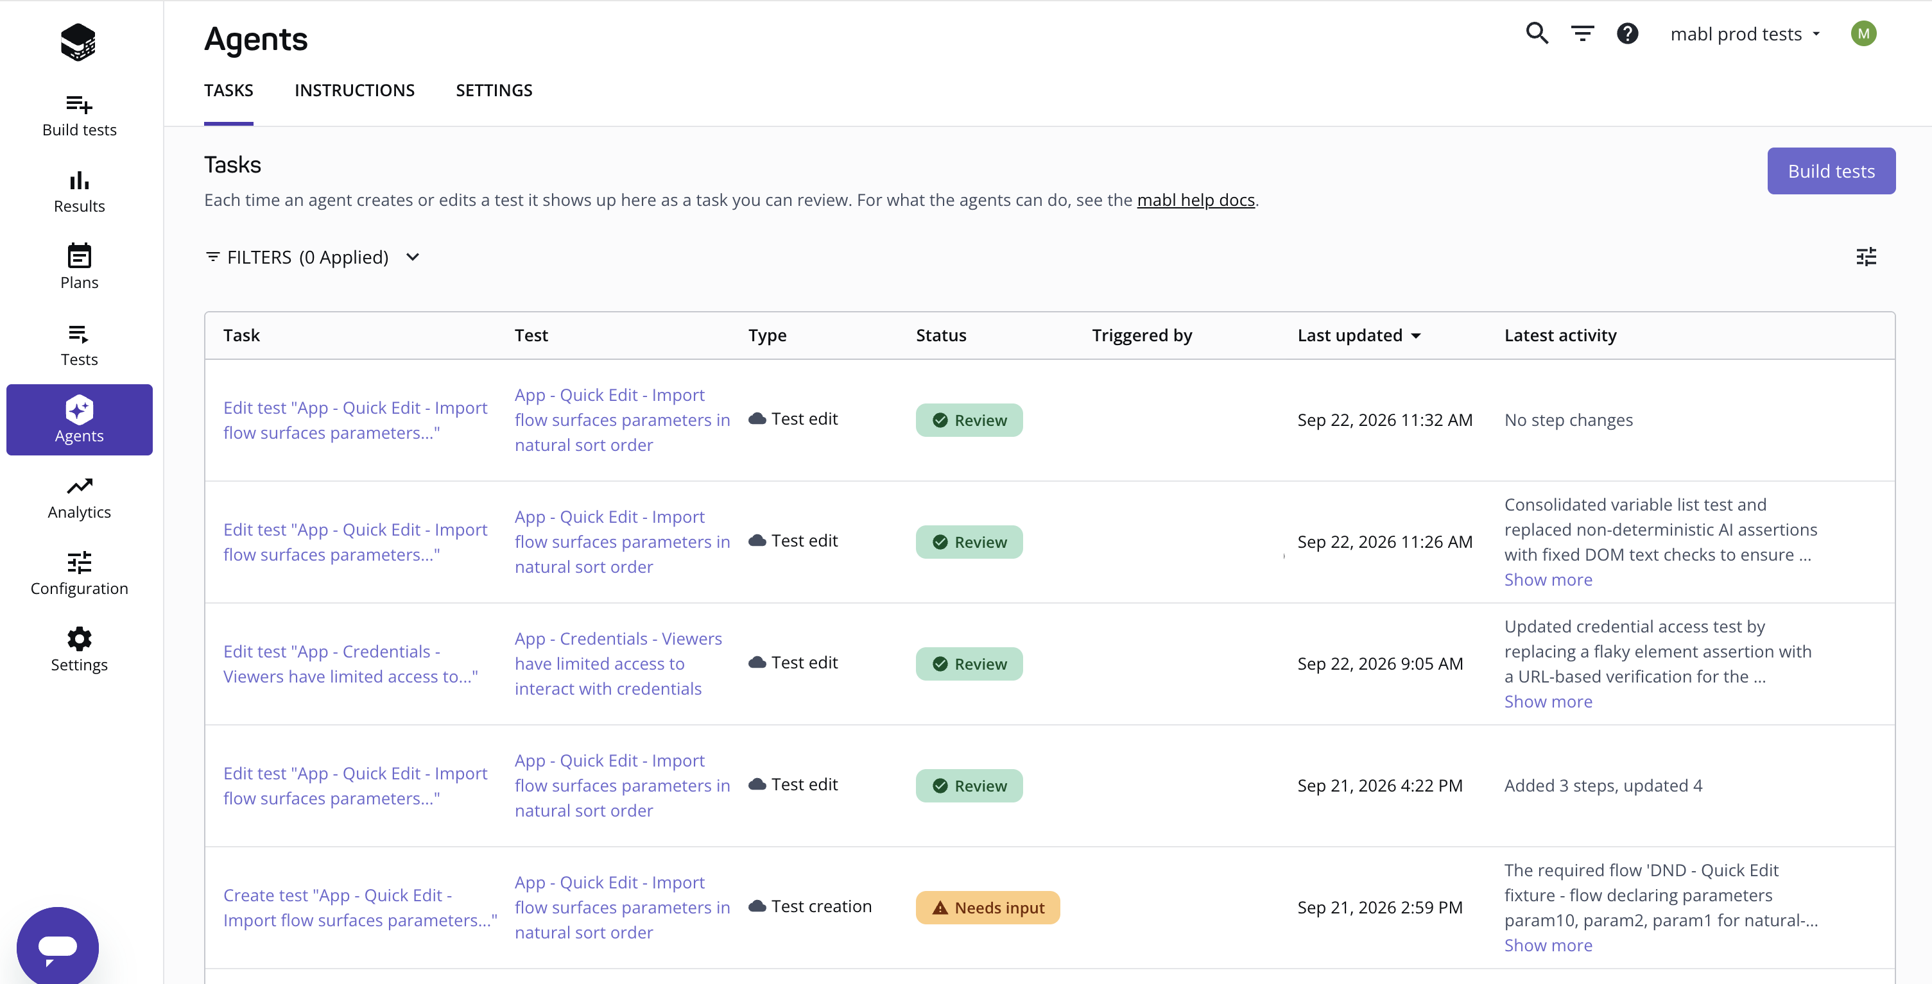The image size is (1932, 984).
Task: Click the Status column header
Action: tap(940, 335)
